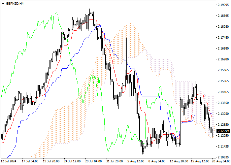Select the 2.12650 price scale value
Viewport: 231px width, 165px height.
(223, 125)
